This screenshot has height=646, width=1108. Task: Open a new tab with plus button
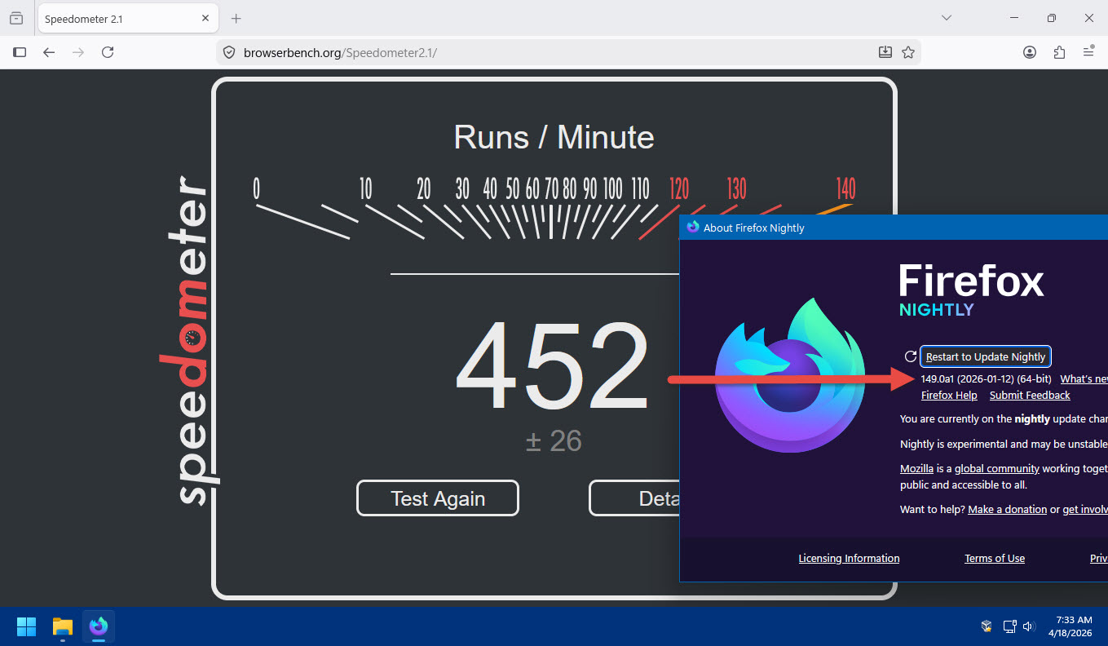(236, 18)
